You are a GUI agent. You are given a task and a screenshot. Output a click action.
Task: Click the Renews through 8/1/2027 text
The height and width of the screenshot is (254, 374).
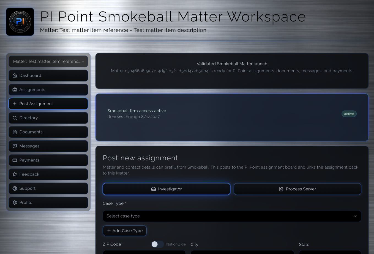coord(134,117)
